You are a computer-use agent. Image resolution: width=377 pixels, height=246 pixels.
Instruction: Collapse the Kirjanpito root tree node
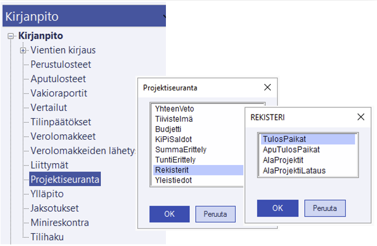point(11,36)
